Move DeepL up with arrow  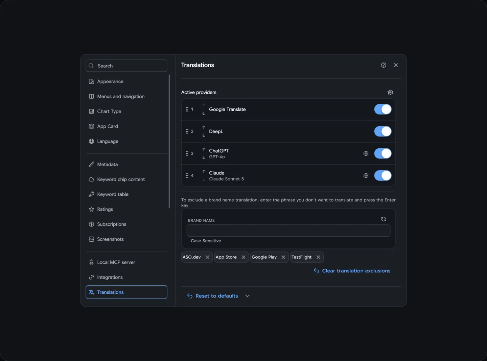coord(204,127)
